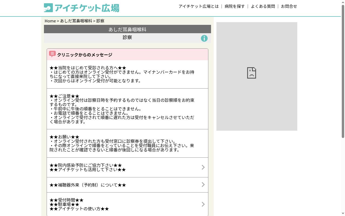Click the クリニックからのメッセージ heading
Image resolution: width=345 pixels, height=216 pixels.
pos(85,55)
